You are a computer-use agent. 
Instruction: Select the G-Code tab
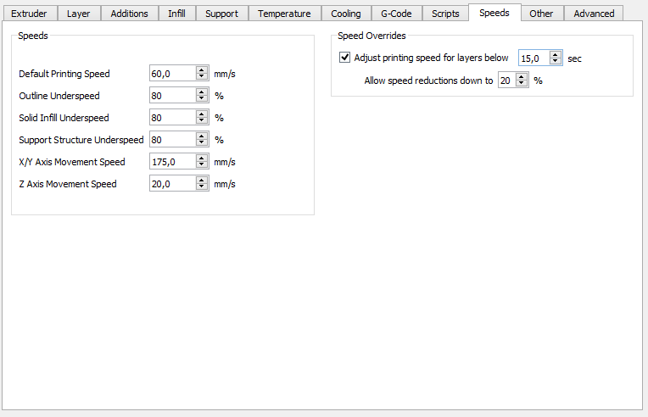point(396,14)
